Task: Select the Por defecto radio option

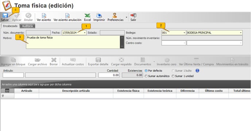Action: tap(146, 71)
